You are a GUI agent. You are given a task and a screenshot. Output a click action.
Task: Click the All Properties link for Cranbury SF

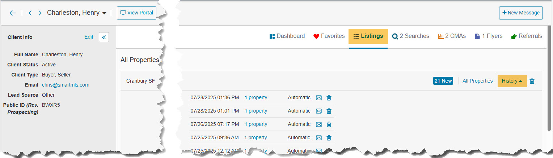click(478, 81)
